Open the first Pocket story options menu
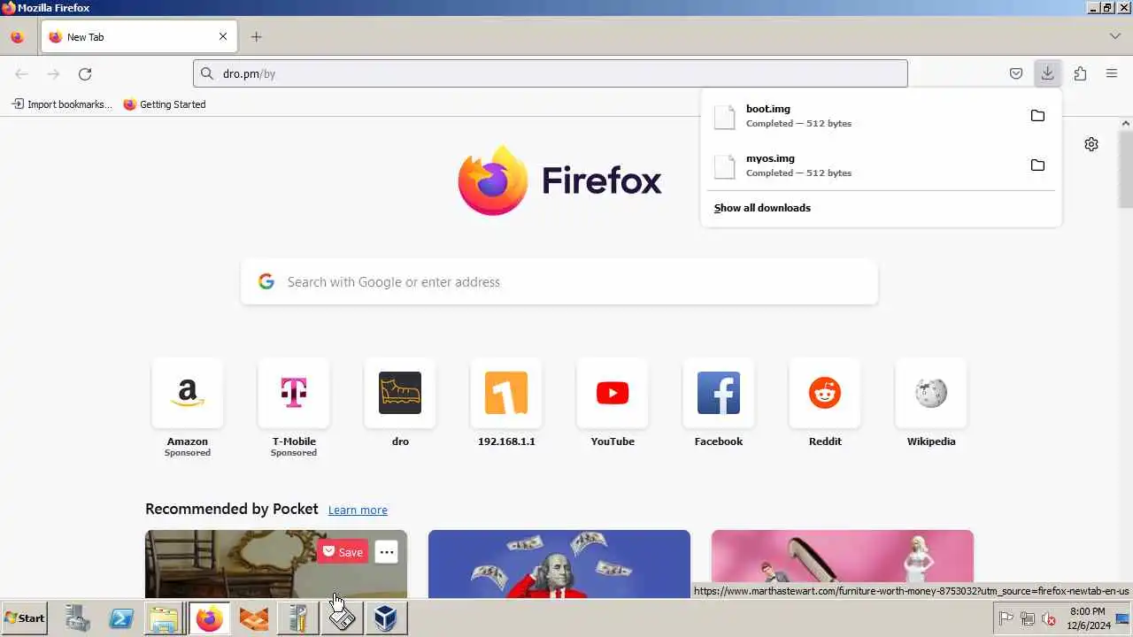The width and height of the screenshot is (1133, 637). [x=387, y=552]
